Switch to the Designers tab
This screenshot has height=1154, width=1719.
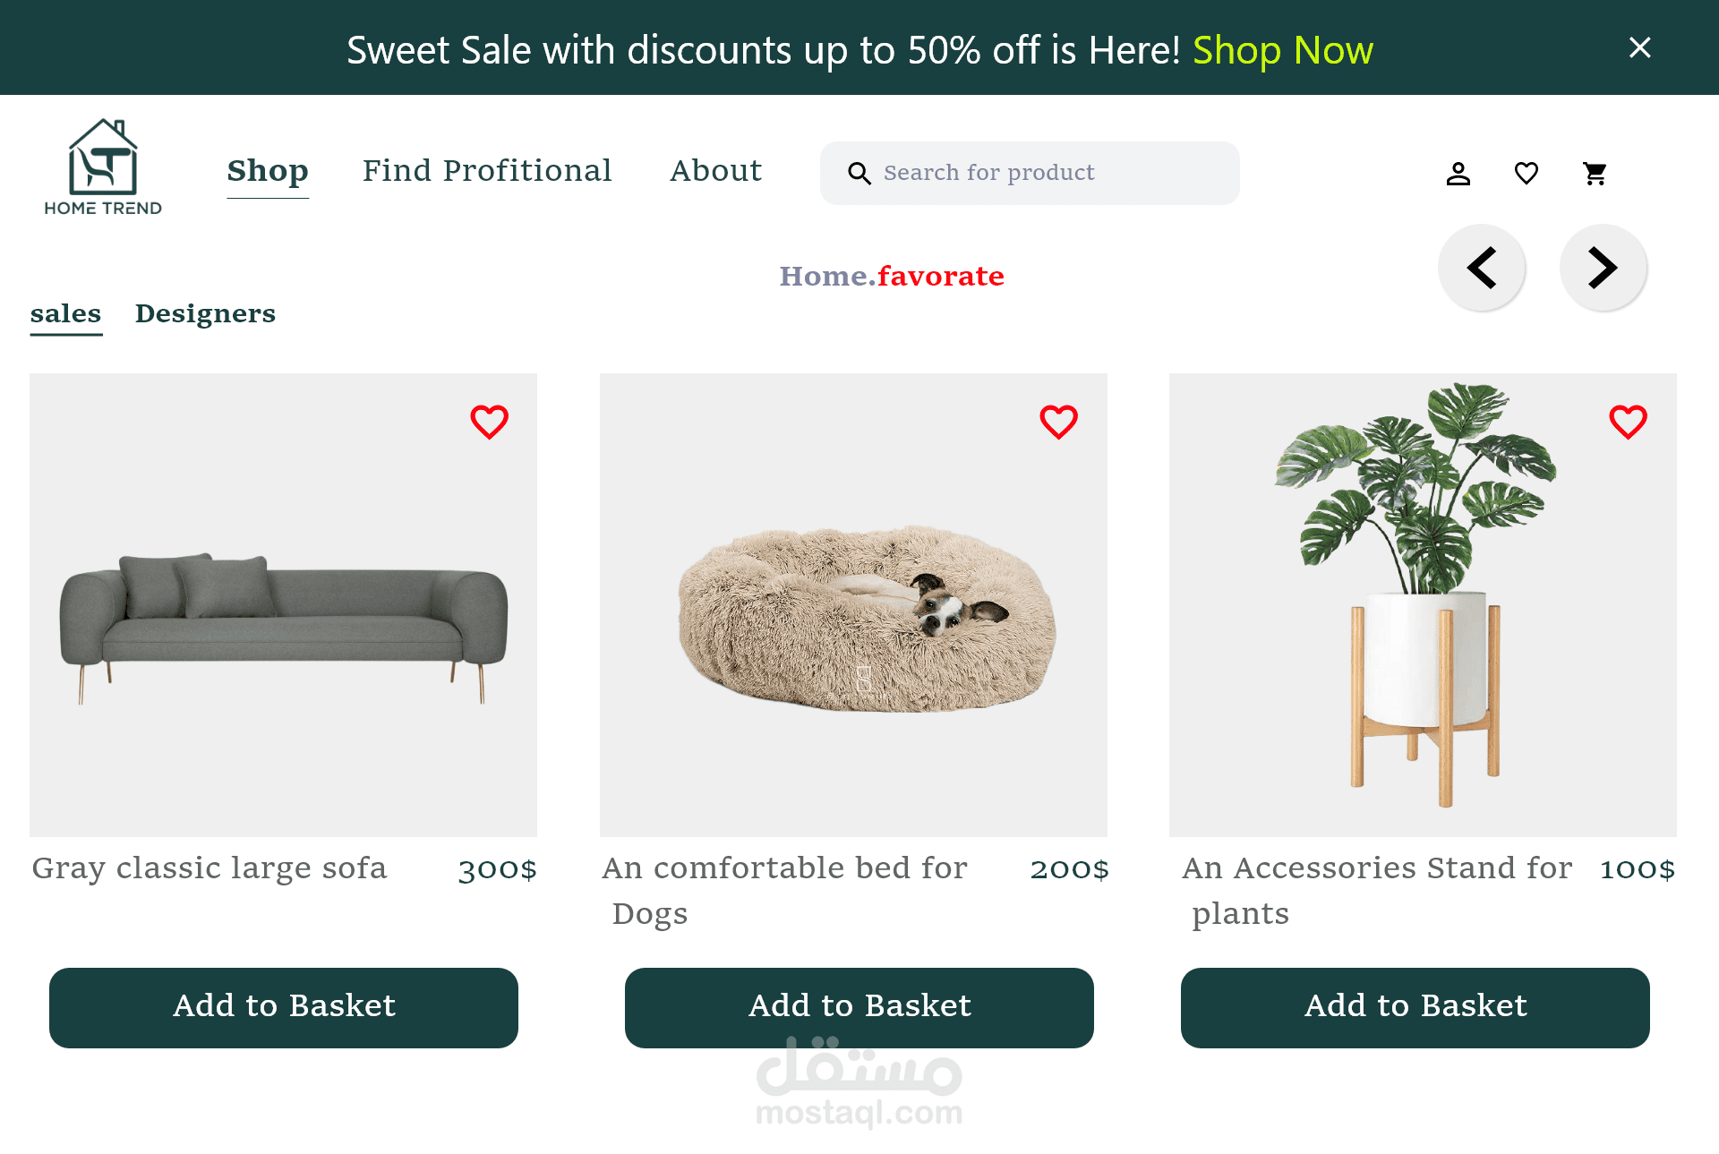click(x=205, y=313)
